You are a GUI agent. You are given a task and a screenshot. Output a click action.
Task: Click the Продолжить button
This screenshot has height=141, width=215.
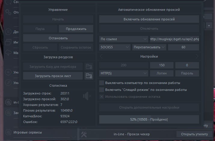[76, 29]
